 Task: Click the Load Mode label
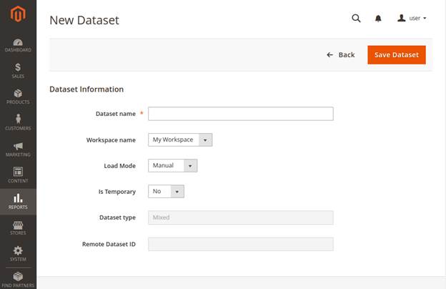coord(120,166)
